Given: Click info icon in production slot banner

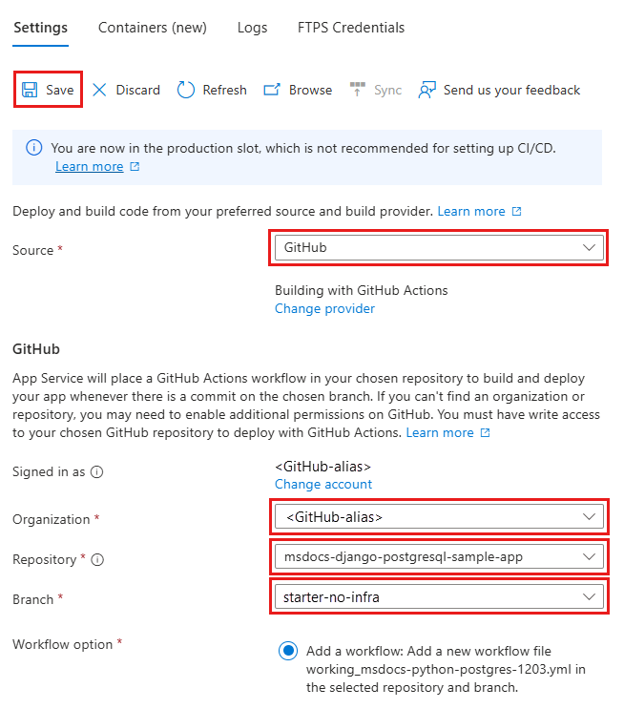Looking at the screenshot, I should [x=34, y=147].
